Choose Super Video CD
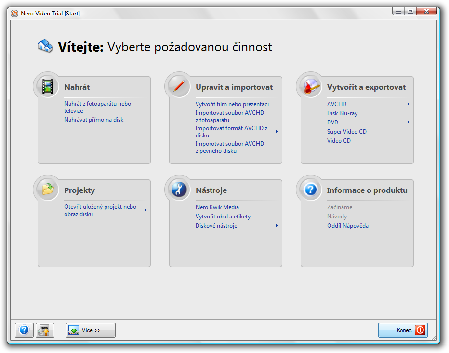 point(347,132)
